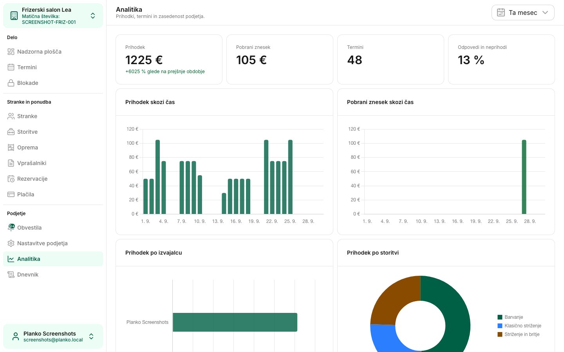Click the Storitve briefcase icon
564x352 pixels.
11,132
